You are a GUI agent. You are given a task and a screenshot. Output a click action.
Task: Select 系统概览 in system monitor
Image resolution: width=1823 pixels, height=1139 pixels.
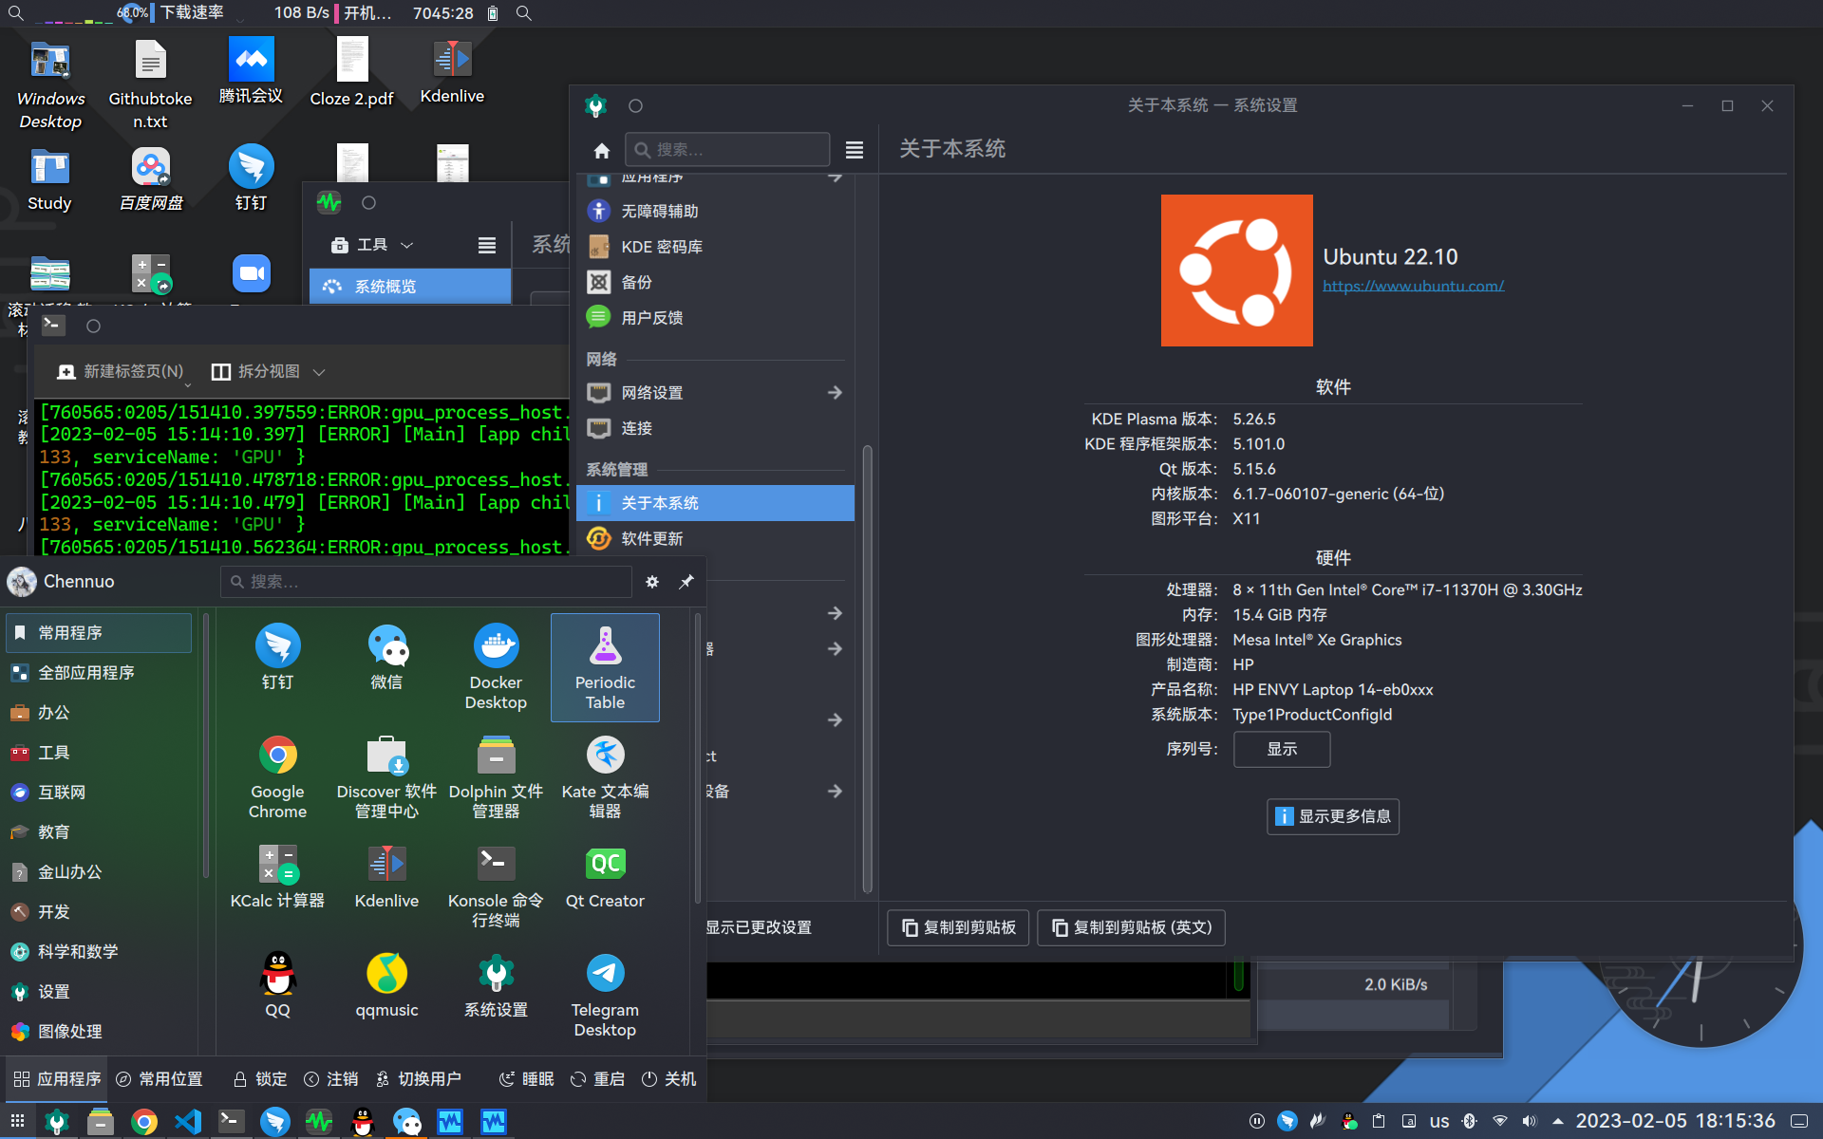pos(410,287)
